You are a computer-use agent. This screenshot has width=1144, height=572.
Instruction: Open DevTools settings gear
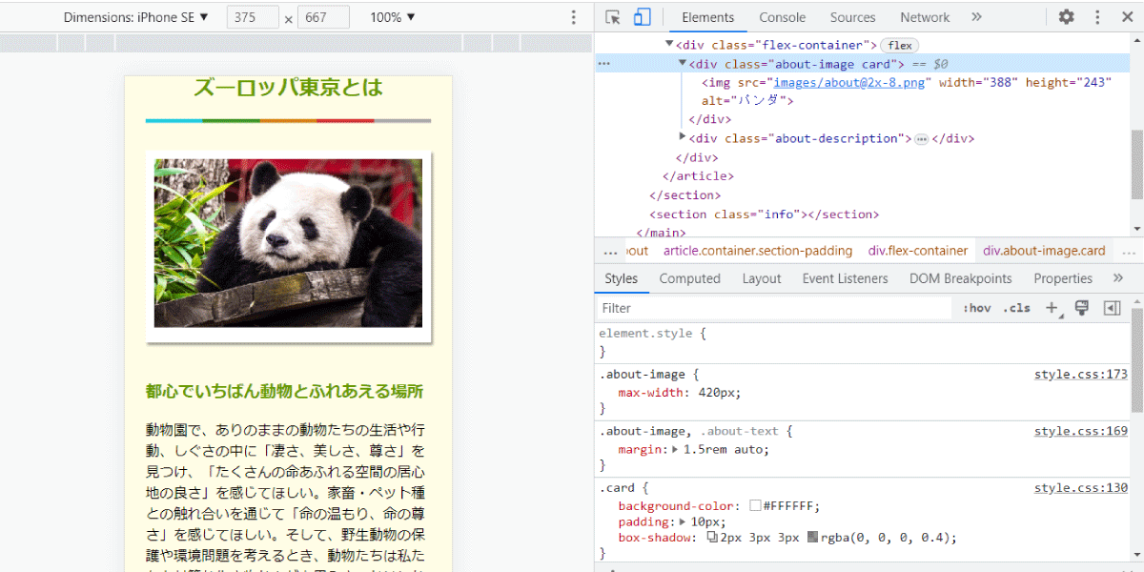1066,17
